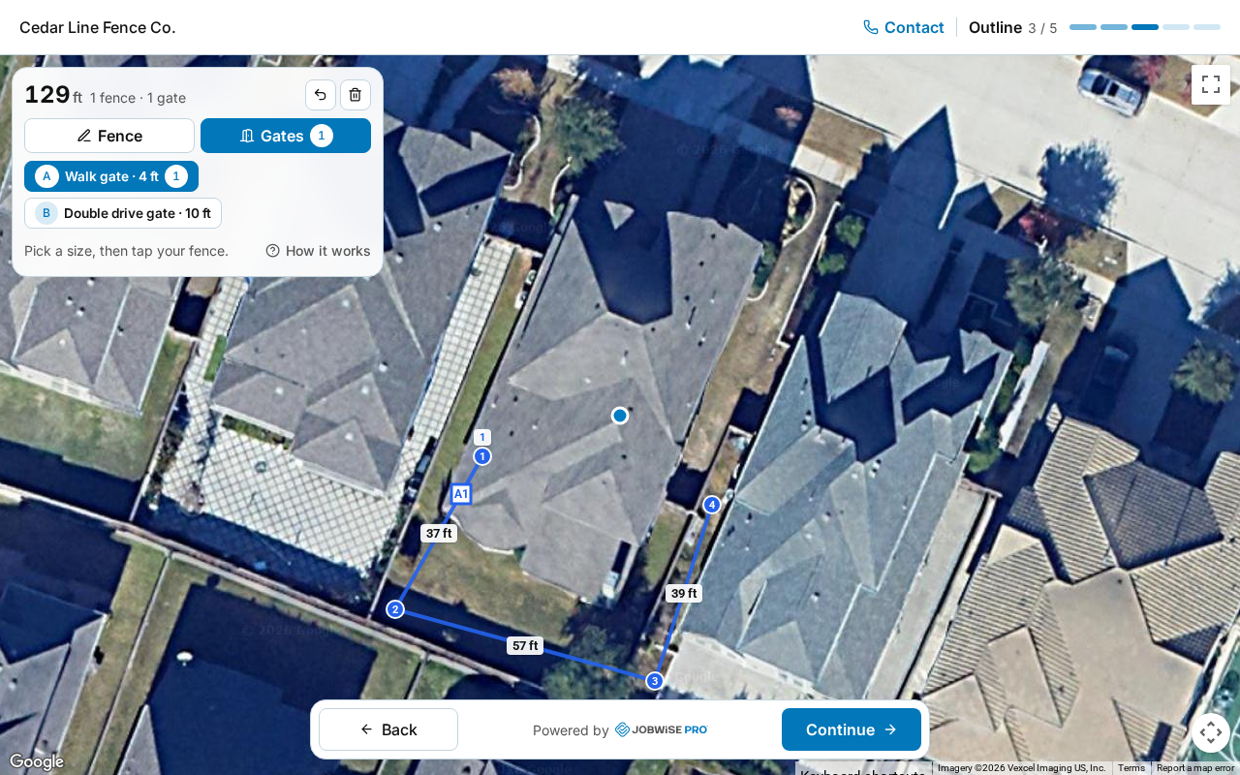
Task: Switch to Gates mode
Action: (x=286, y=136)
